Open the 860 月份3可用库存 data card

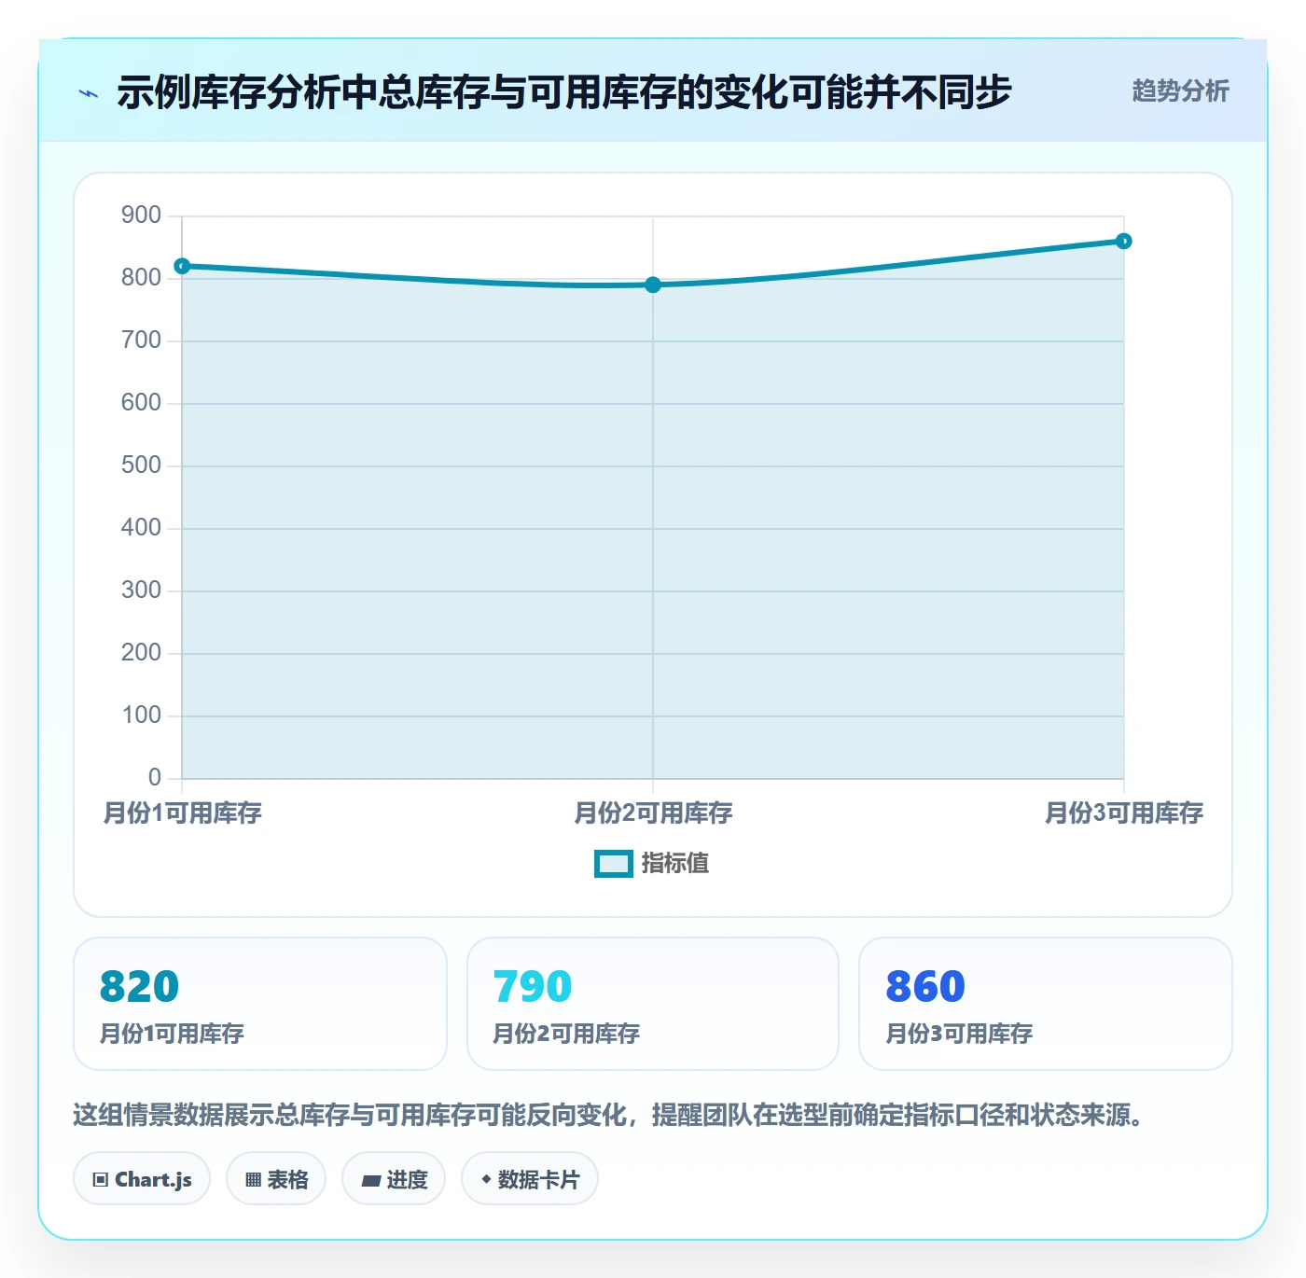[1046, 1004]
